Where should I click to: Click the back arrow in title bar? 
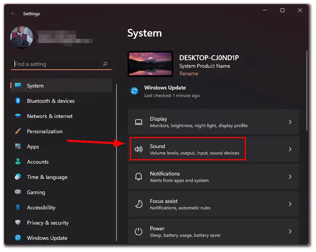pyautogui.click(x=13, y=13)
